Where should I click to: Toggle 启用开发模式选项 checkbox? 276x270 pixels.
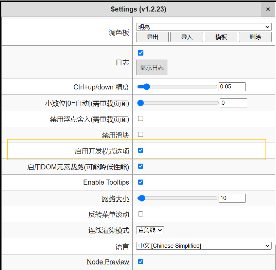tap(141, 150)
